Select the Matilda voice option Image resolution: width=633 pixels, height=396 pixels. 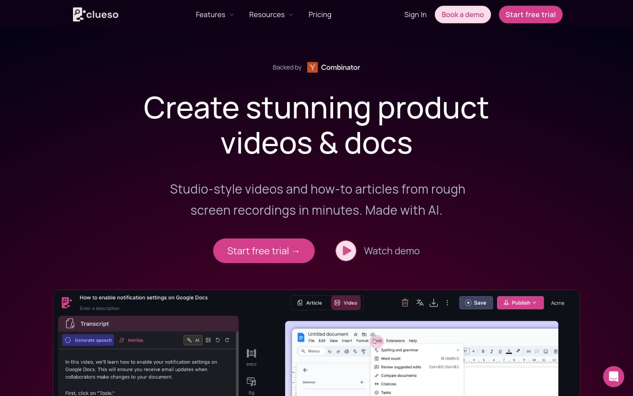(x=131, y=340)
